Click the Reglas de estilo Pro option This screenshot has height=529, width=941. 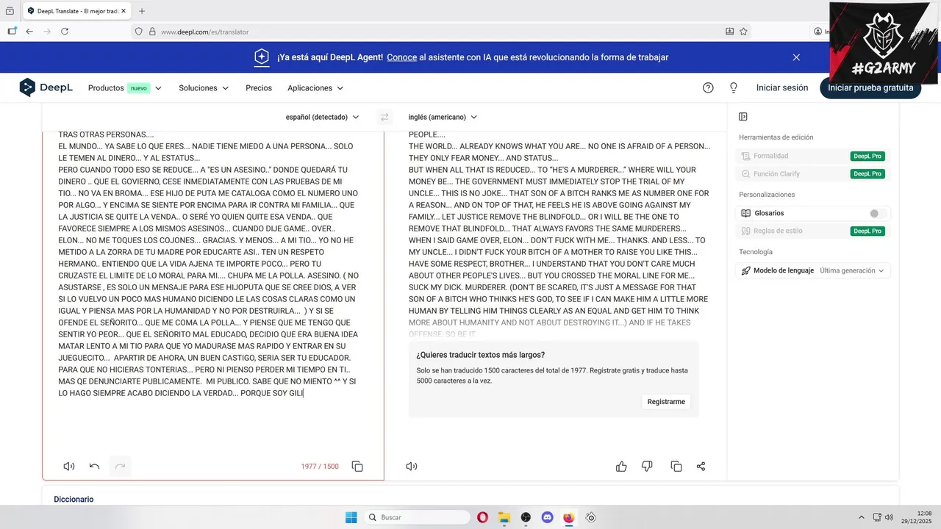pos(812,231)
